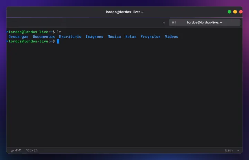Click the Proyectos directory name
Screen dimensions: 249x160
[150, 36]
